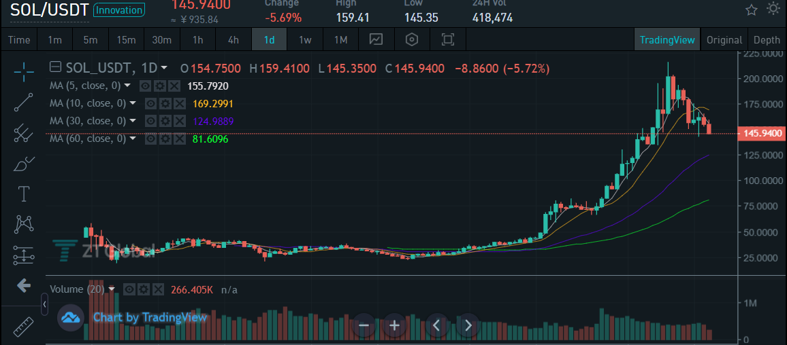Open the measure tool group under pattern tool

(x=24, y=255)
